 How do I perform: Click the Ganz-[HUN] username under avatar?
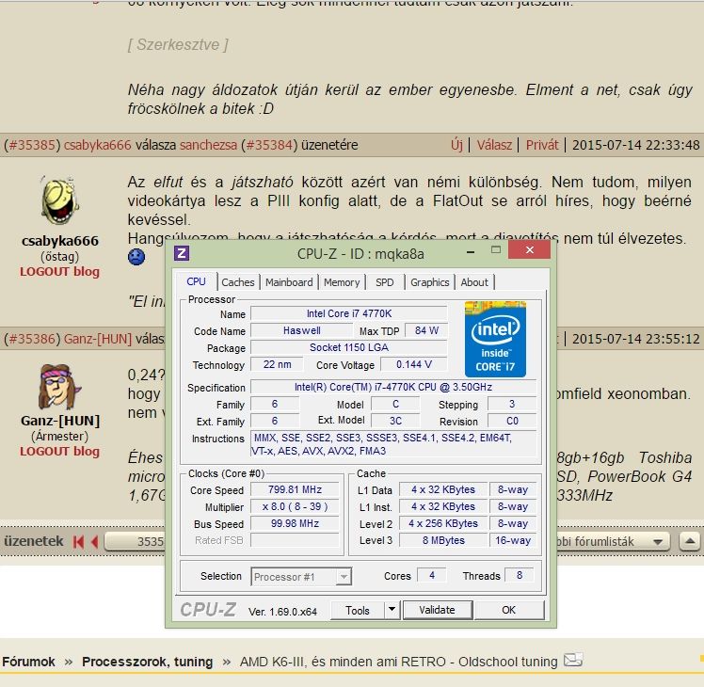60,421
